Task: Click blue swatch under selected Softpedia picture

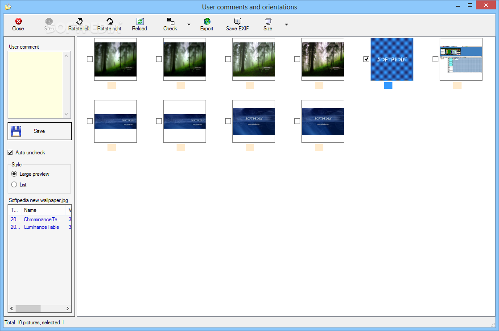Action: pos(388,85)
